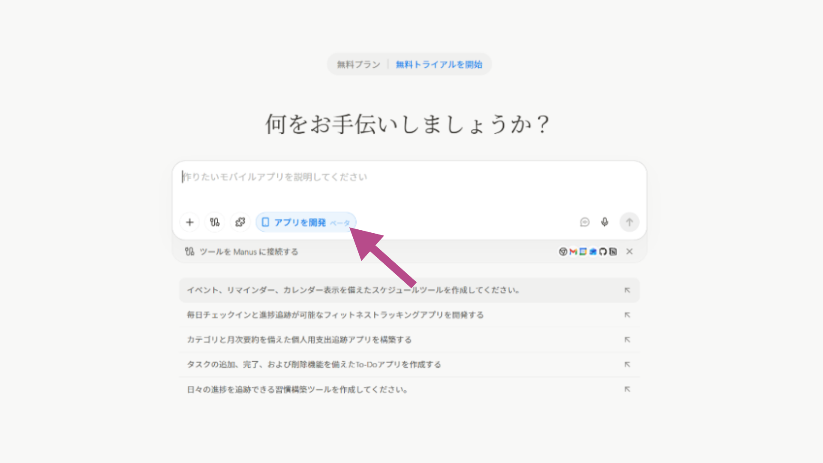Connect Google Calendar to Manus
Viewport: 823px width, 463px height.
583,252
